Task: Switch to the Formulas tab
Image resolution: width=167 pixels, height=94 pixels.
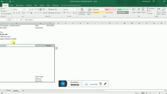Action: (x=28, y=5)
